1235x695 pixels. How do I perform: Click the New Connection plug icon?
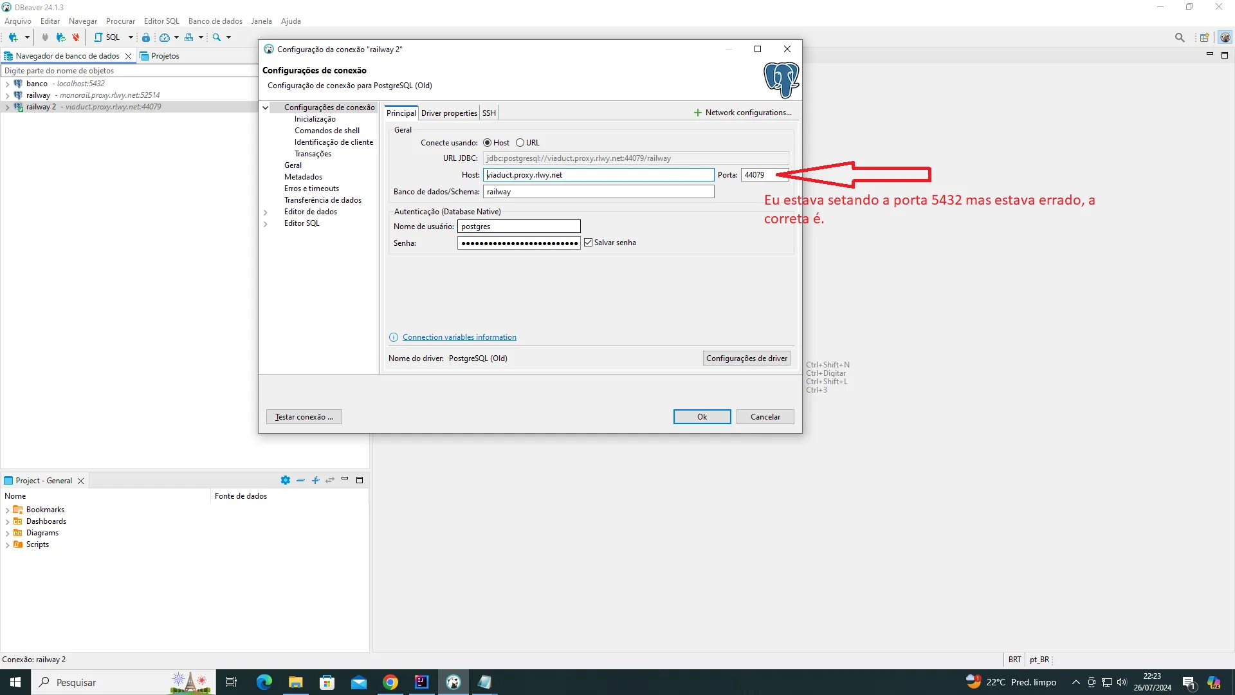[13, 37]
